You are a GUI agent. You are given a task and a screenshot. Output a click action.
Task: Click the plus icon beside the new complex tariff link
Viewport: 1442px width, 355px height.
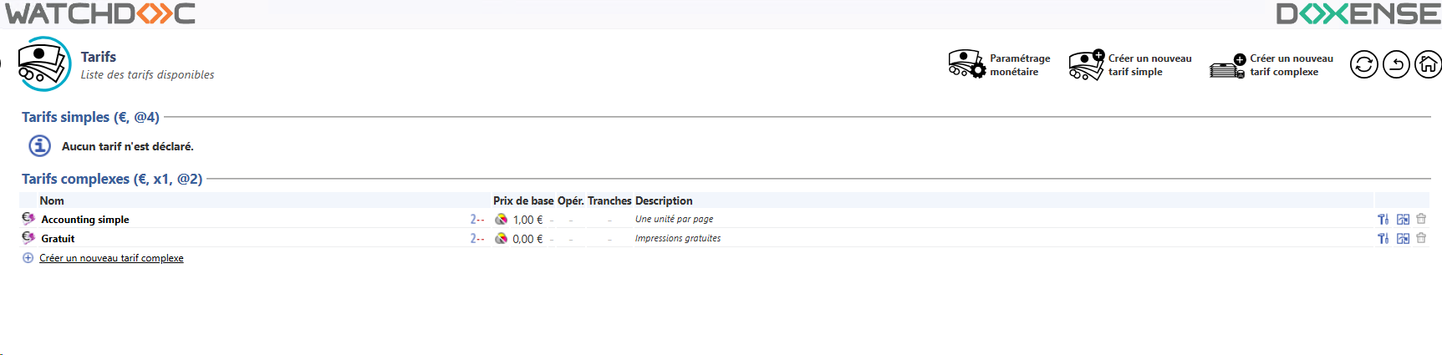pos(28,258)
